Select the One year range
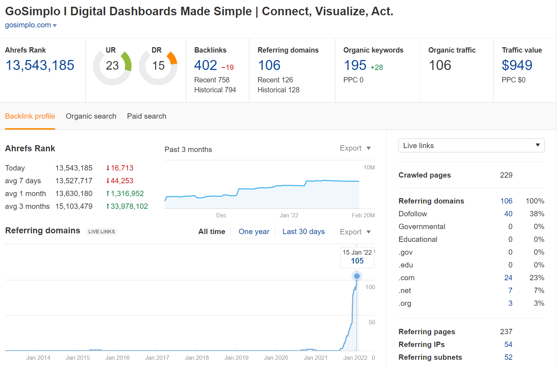 (254, 232)
